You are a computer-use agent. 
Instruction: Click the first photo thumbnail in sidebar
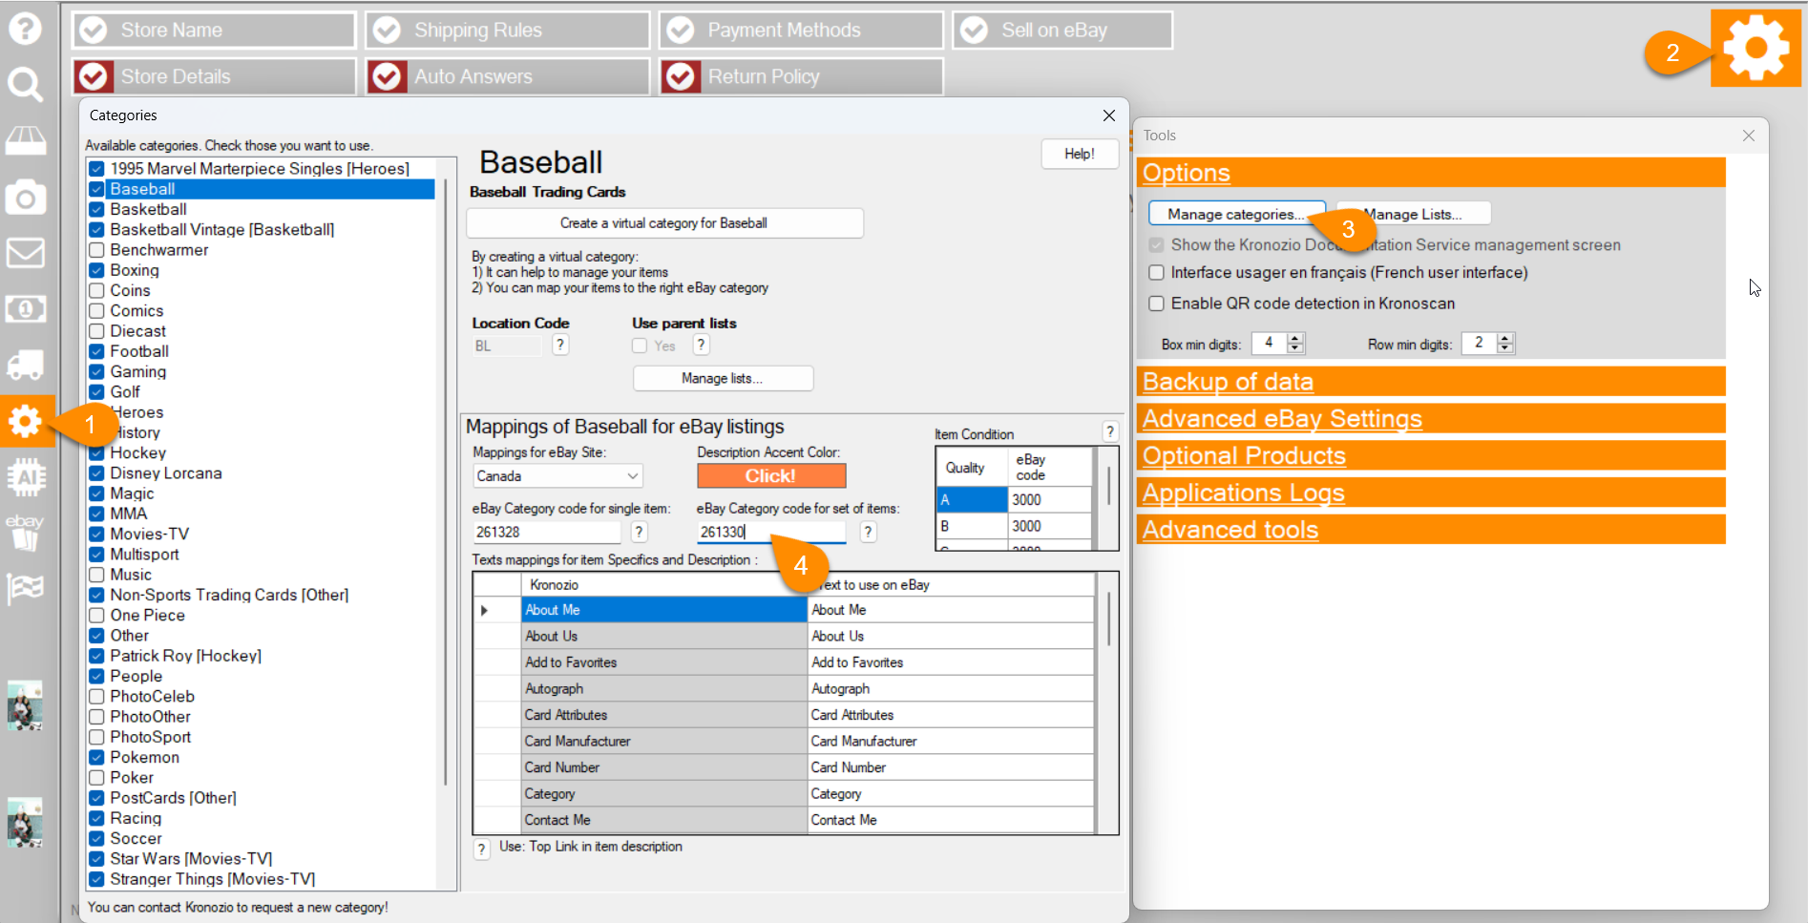click(x=25, y=706)
